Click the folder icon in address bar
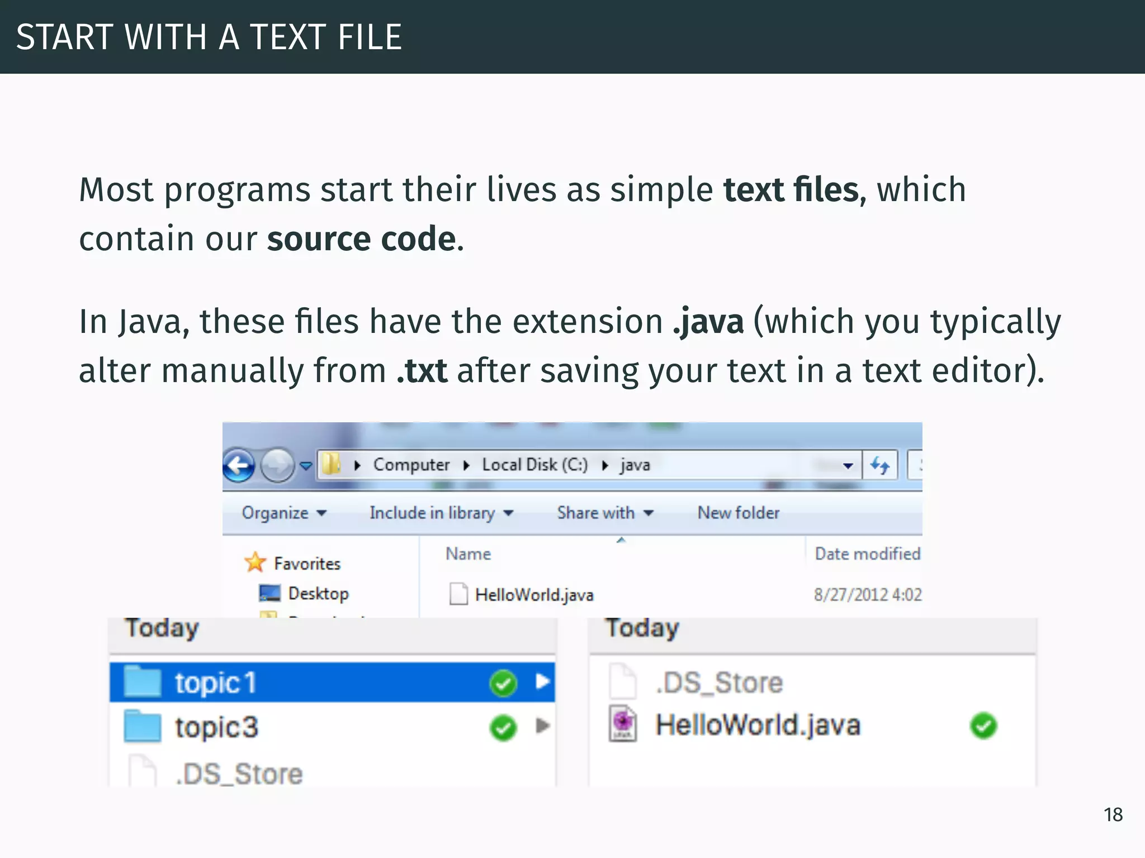The width and height of the screenshot is (1145, 858). [331, 464]
